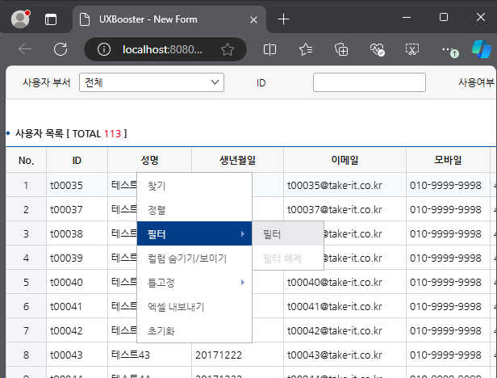Choose 컬럼 숨기기/보이기 menu item
This screenshot has width=497, height=378.
(x=194, y=258)
